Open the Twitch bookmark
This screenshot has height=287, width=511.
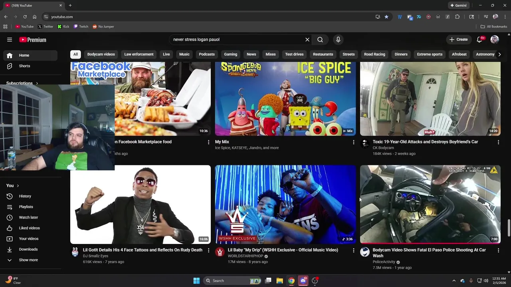[x=81, y=27]
